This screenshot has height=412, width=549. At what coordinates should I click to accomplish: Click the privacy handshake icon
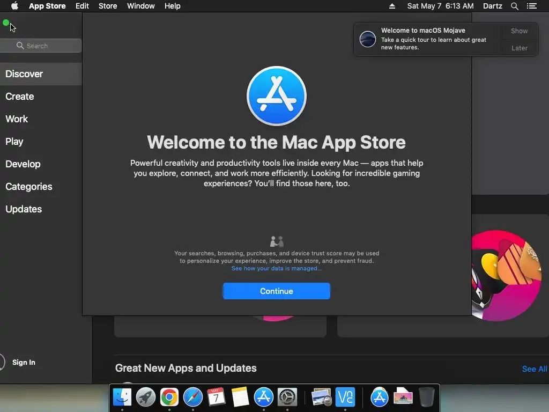click(277, 241)
